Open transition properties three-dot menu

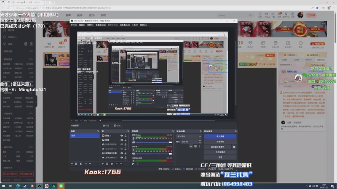[200, 146]
